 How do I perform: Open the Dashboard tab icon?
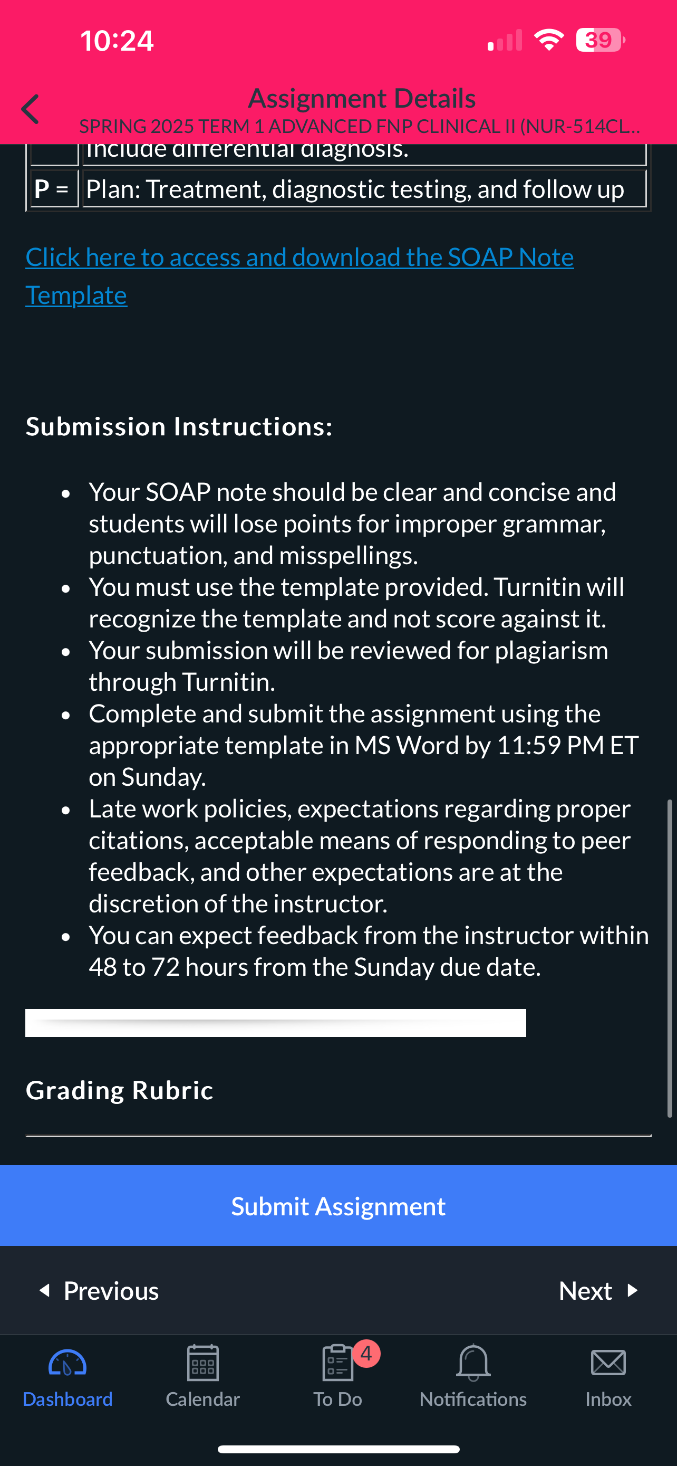67,1363
